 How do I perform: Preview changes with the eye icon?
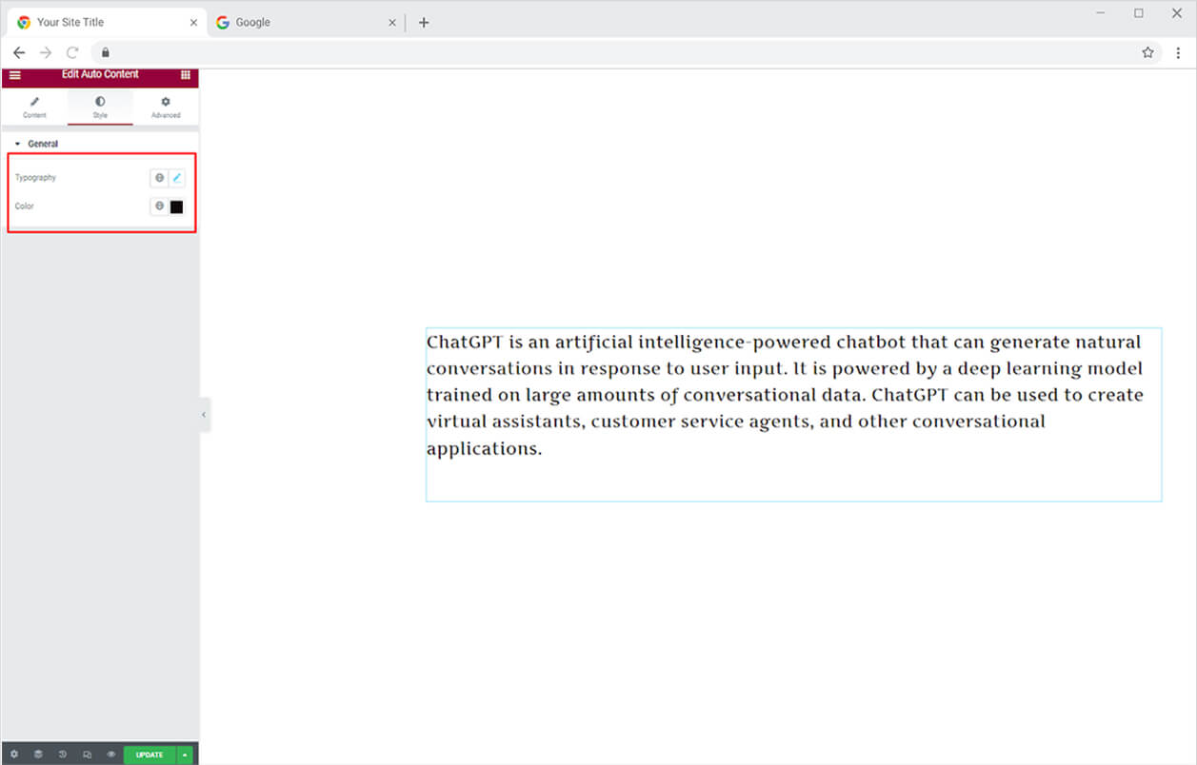pos(110,755)
